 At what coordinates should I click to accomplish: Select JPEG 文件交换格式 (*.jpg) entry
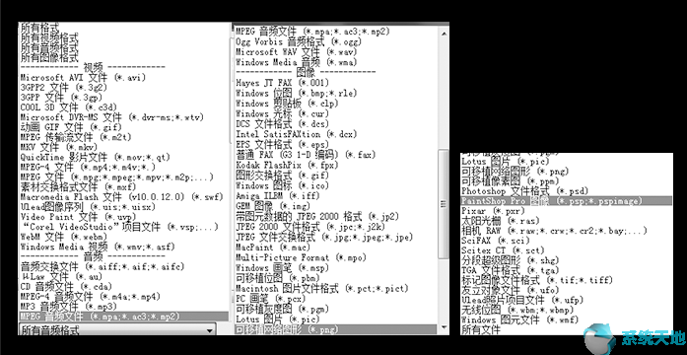coord(324,237)
